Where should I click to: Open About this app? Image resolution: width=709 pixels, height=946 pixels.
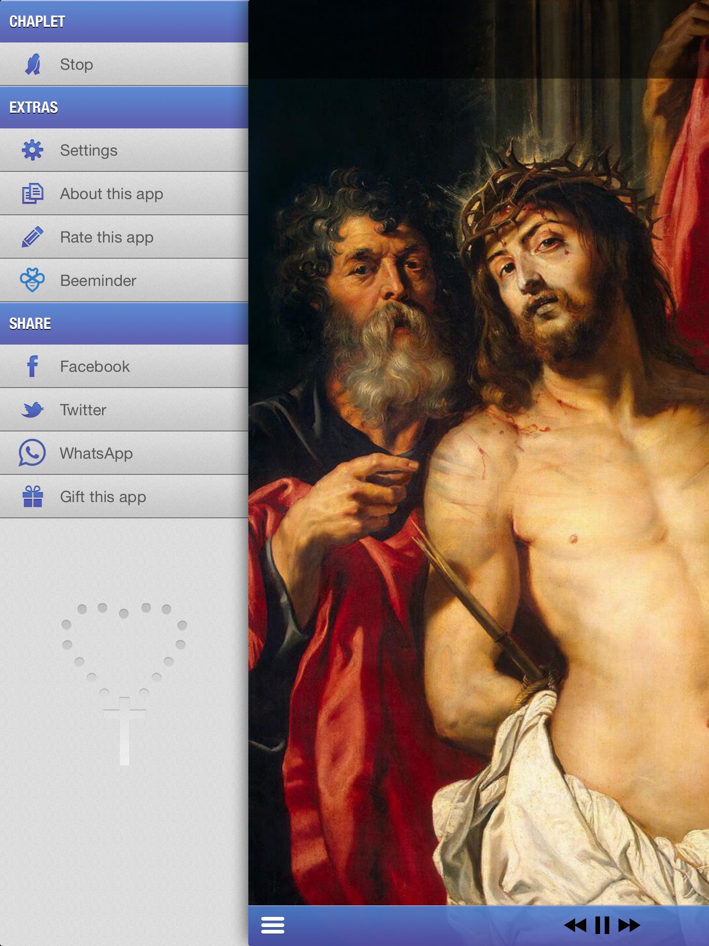tap(124, 194)
